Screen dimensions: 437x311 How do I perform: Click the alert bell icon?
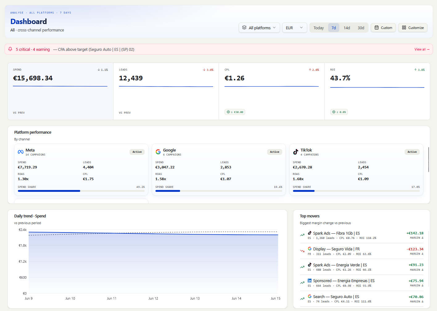click(10, 49)
